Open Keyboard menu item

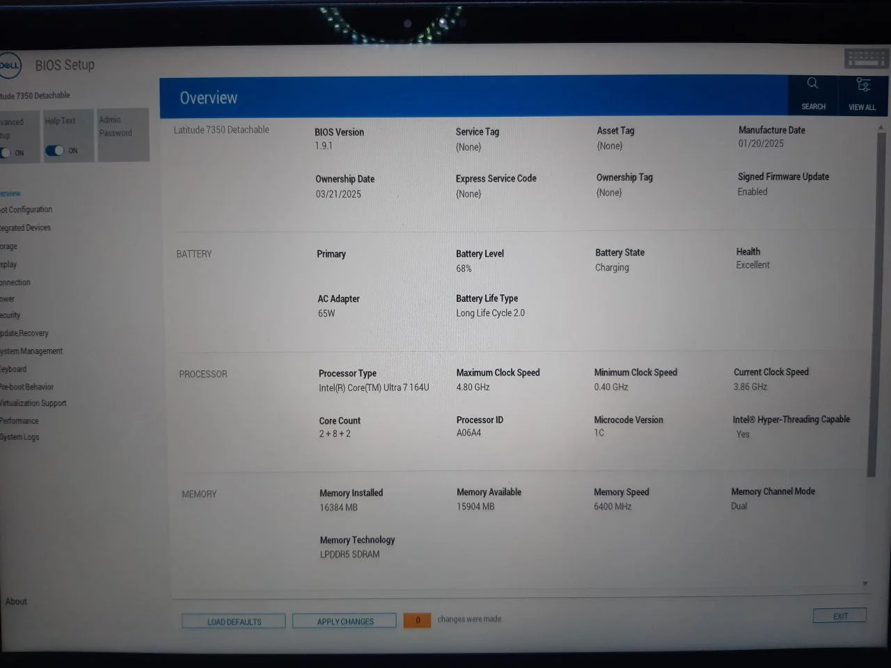click(13, 369)
